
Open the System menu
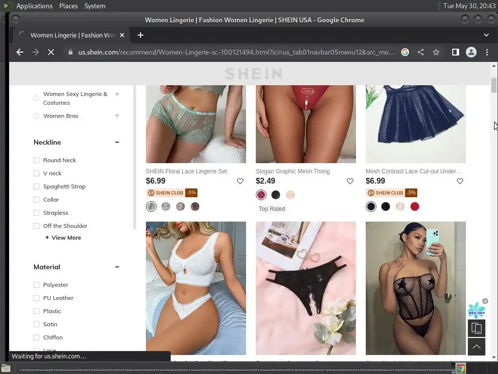(95, 6)
